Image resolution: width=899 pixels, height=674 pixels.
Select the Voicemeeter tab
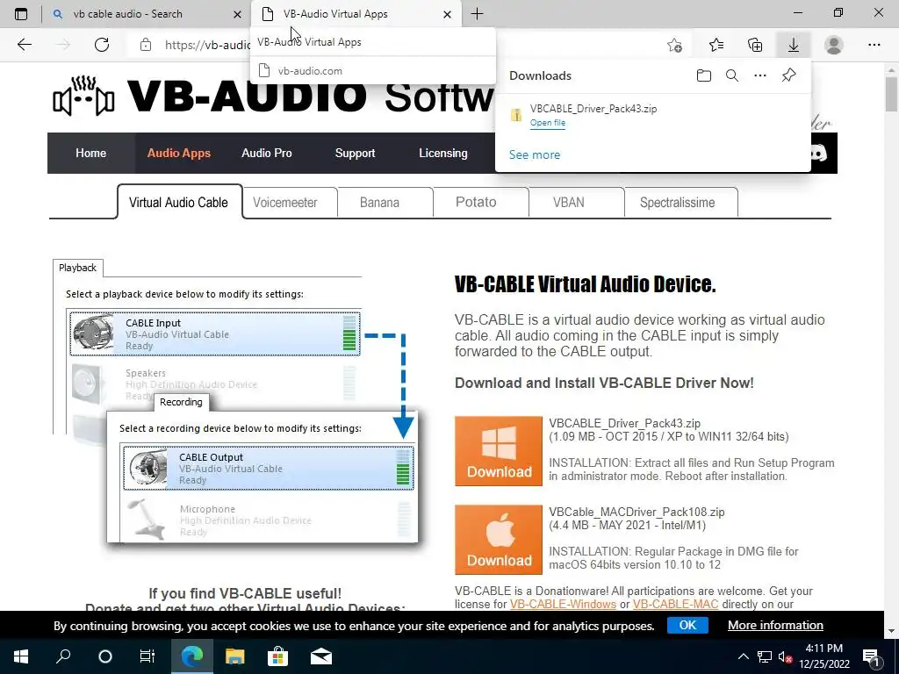(285, 203)
